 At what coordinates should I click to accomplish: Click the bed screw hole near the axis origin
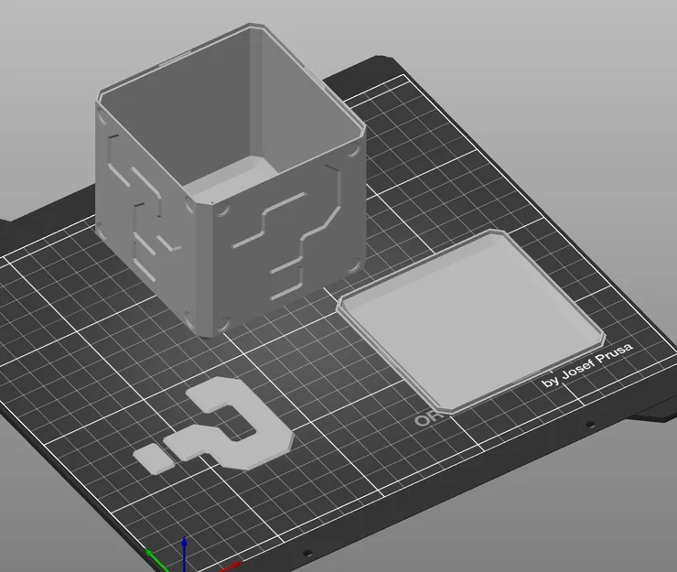(306, 553)
